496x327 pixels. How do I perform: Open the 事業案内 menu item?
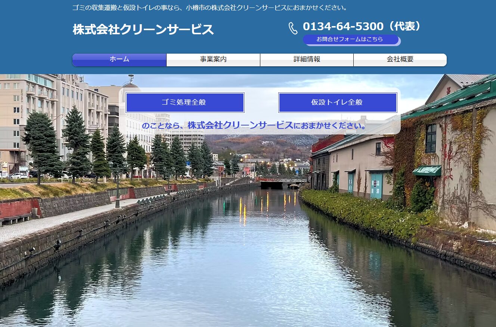coord(213,60)
